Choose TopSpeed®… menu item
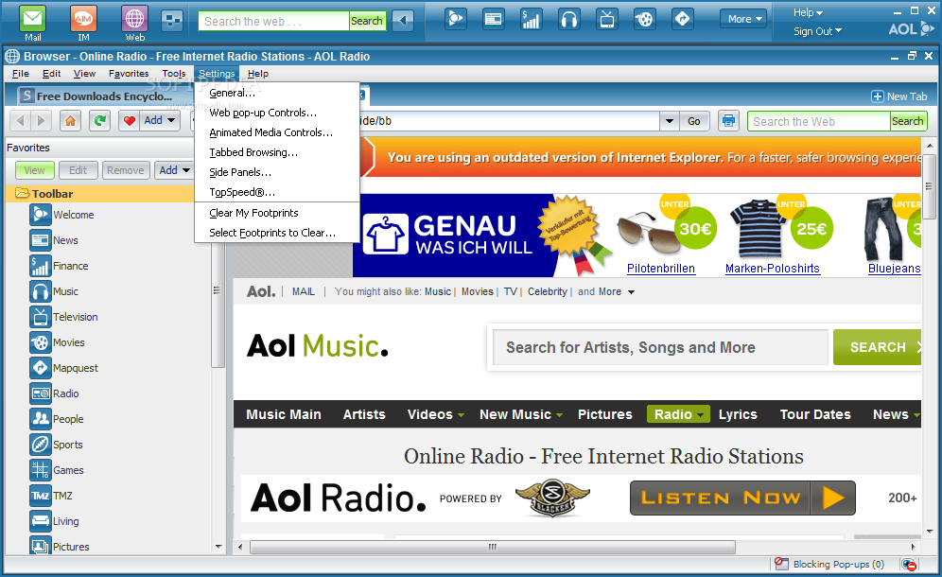Screen dimensions: 942x577 [277, 192]
